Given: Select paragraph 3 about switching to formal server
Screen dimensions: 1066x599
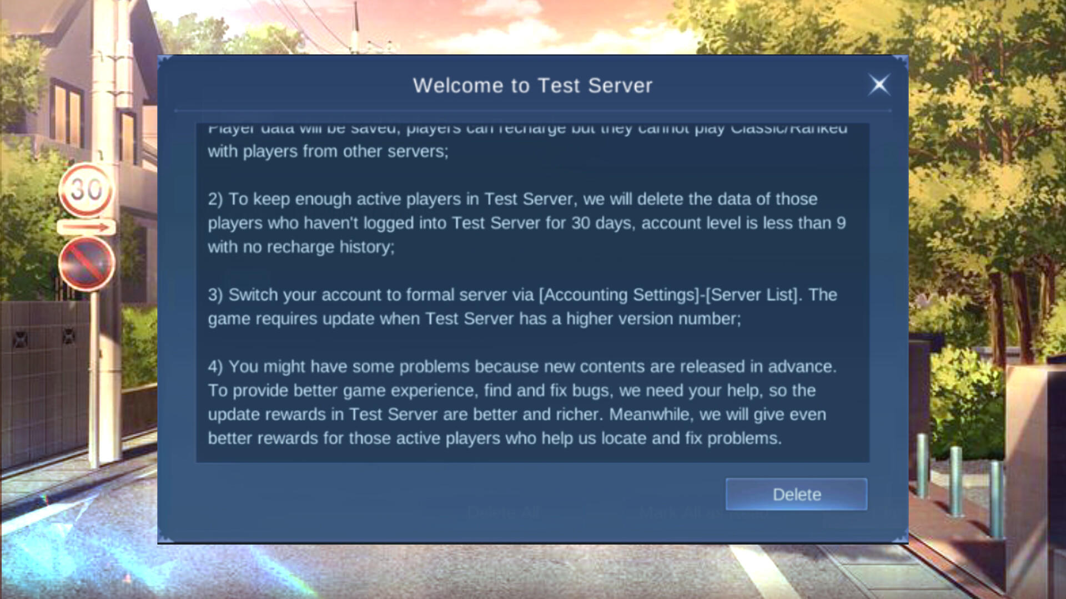Looking at the screenshot, I should [x=522, y=307].
